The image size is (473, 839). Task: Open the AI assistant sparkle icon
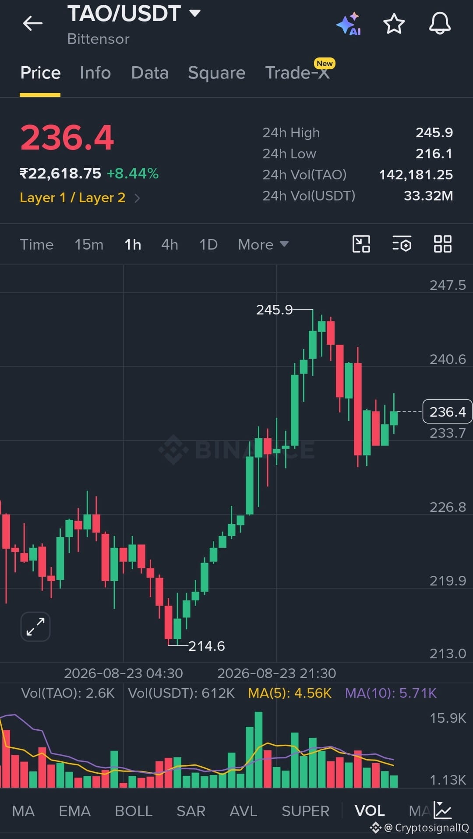tap(349, 24)
